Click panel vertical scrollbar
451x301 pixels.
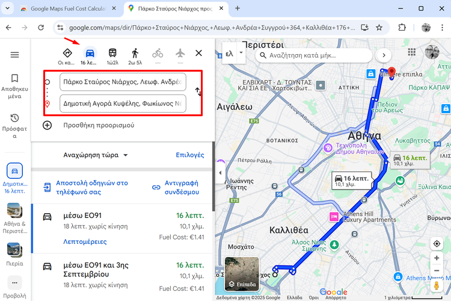coord(213,176)
